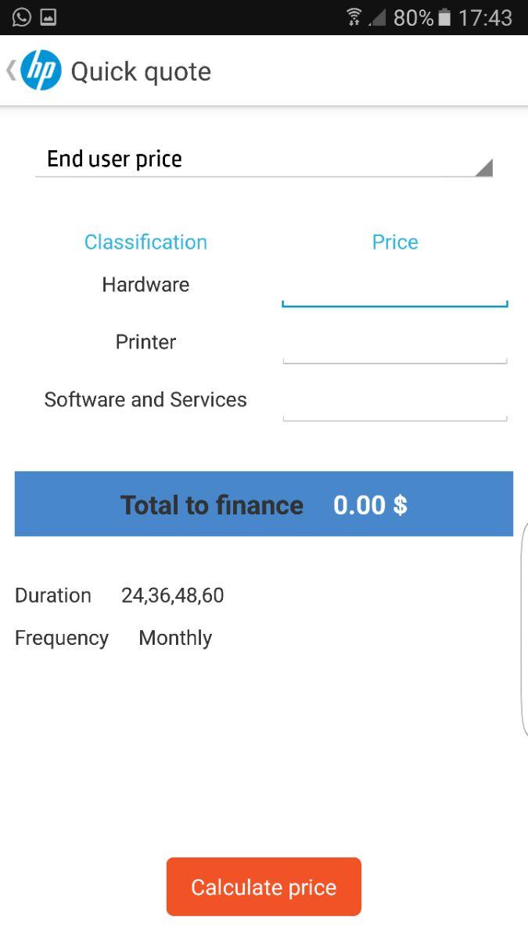Tap the Price column header
The width and height of the screenshot is (528, 938).
(x=395, y=242)
